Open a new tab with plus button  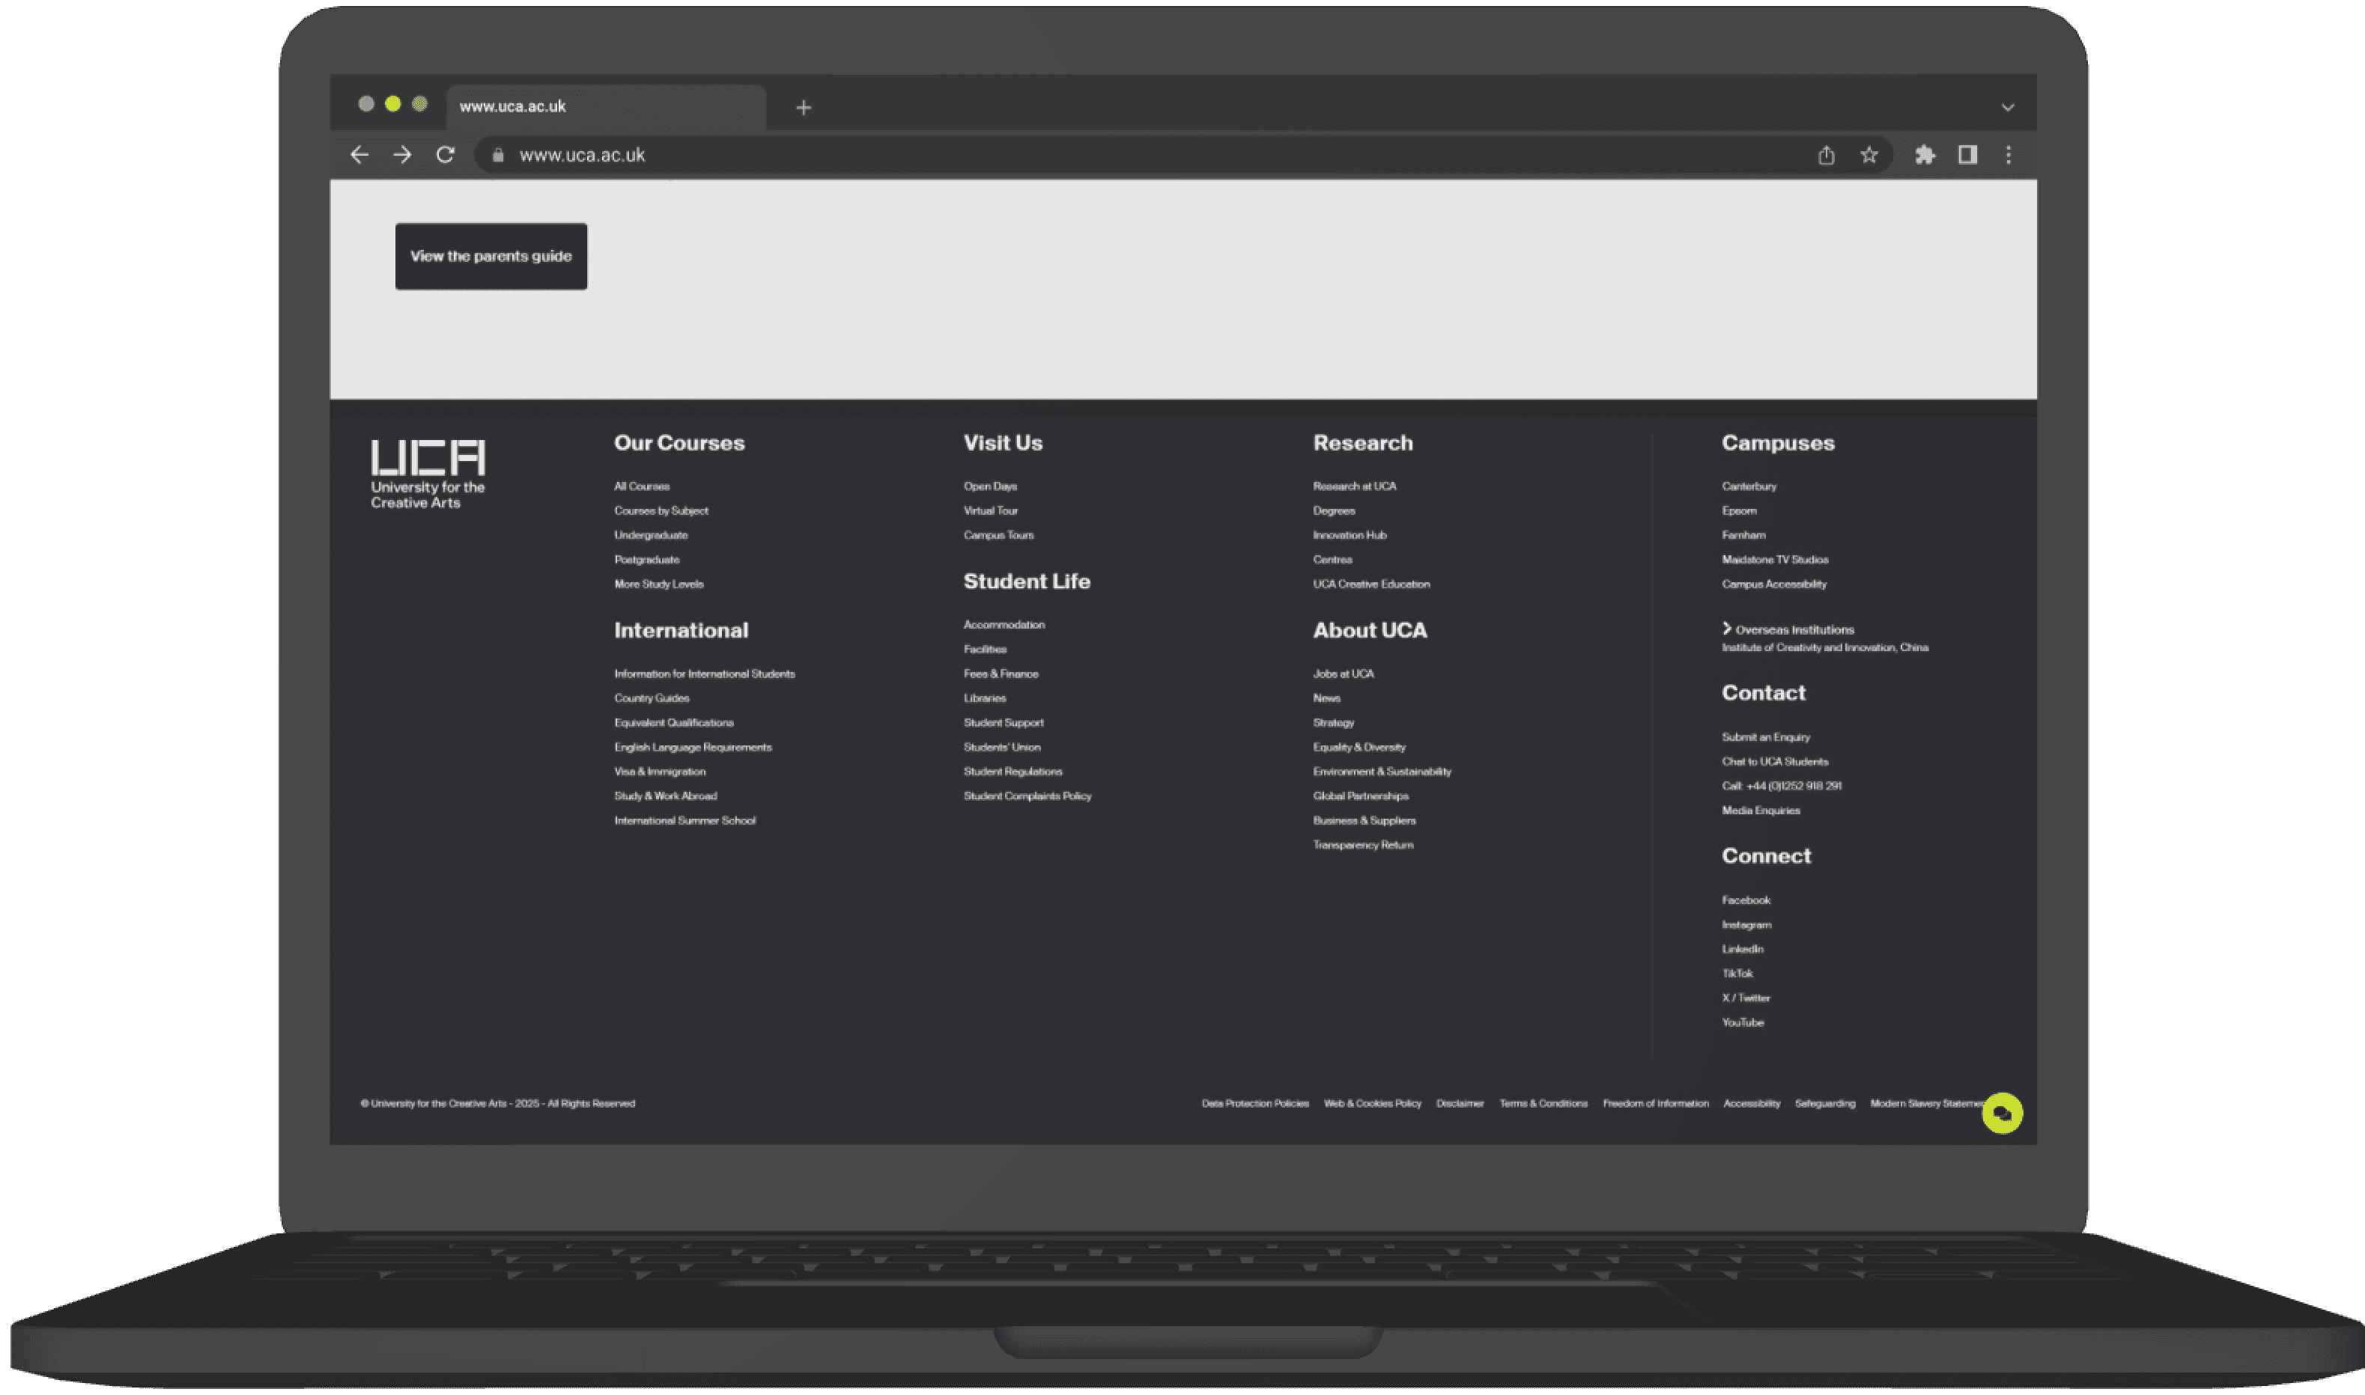803,108
